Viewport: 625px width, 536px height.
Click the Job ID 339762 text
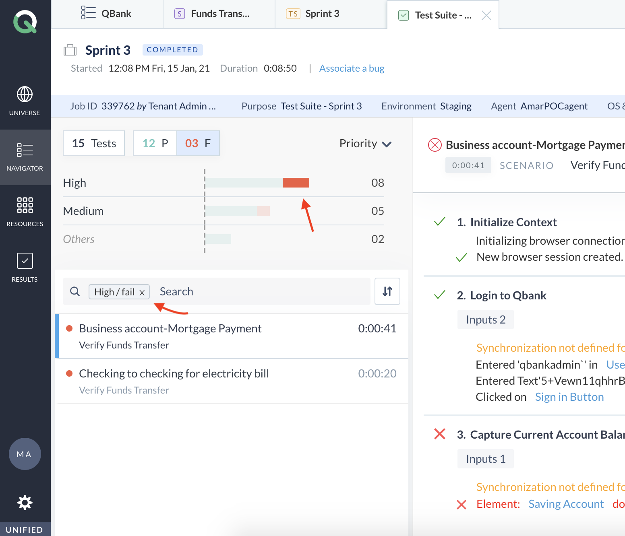pyautogui.click(x=143, y=106)
